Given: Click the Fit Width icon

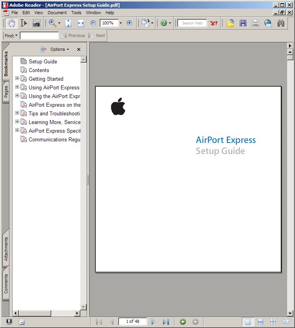Looking at the screenshot, I should pos(81,23).
